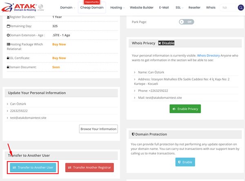Viewport: 245px width, 181px height.
Task: Click chevron beside 2263259222 in Personal Information
Action: point(7,111)
